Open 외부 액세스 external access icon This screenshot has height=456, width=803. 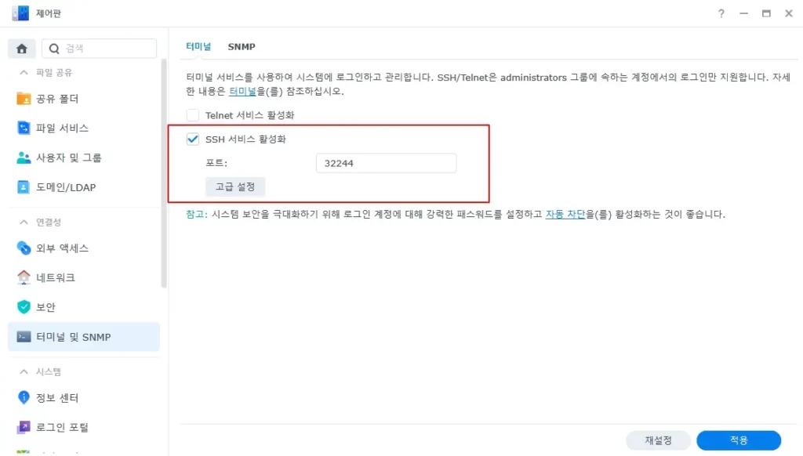24,248
